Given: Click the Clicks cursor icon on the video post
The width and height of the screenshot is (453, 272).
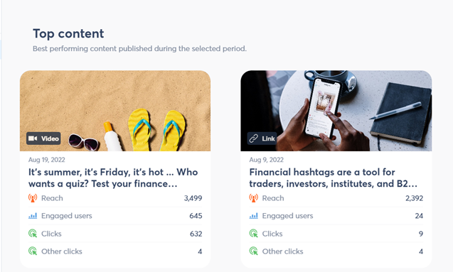Looking at the screenshot, I should click(x=33, y=234).
